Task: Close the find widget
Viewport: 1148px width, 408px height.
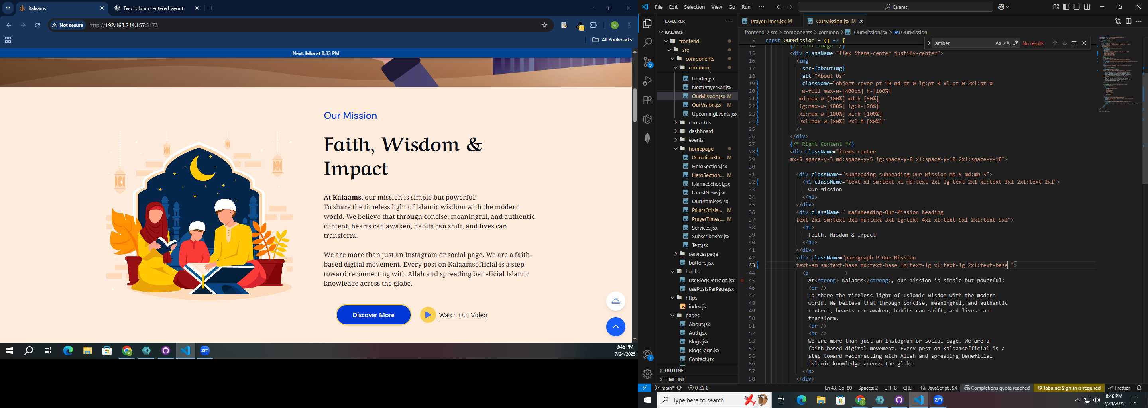Action: click(x=1084, y=43)
